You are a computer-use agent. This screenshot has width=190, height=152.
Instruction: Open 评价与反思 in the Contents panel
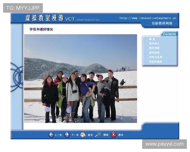coord(155,57)
